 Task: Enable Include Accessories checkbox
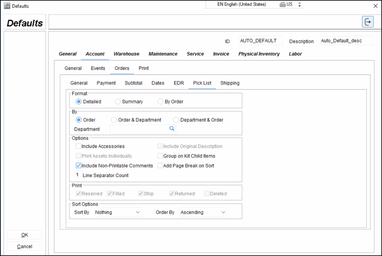pyautogui.click(x=79, y=146)
